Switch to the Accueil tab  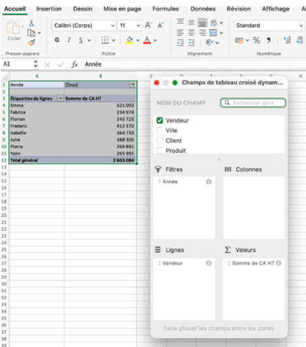(x=15, y=9)
